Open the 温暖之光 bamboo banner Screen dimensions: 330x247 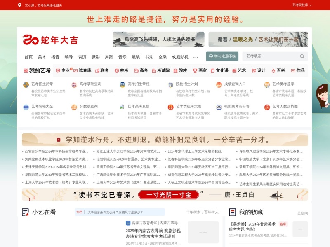258,39
